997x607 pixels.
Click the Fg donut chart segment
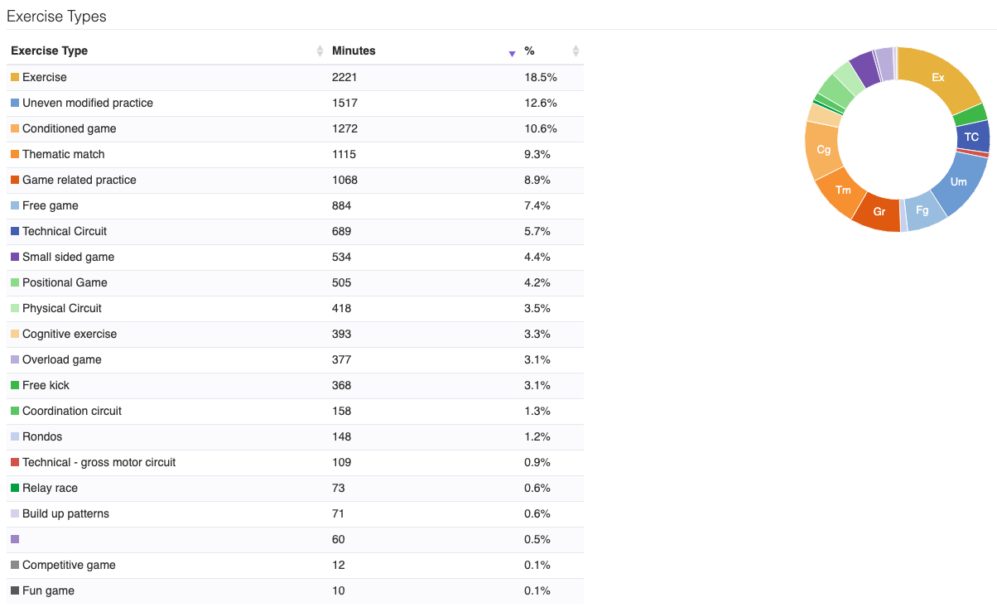[923, 211]
